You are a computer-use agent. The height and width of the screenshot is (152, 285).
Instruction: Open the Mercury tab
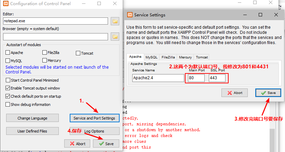(x=185, y=57)
